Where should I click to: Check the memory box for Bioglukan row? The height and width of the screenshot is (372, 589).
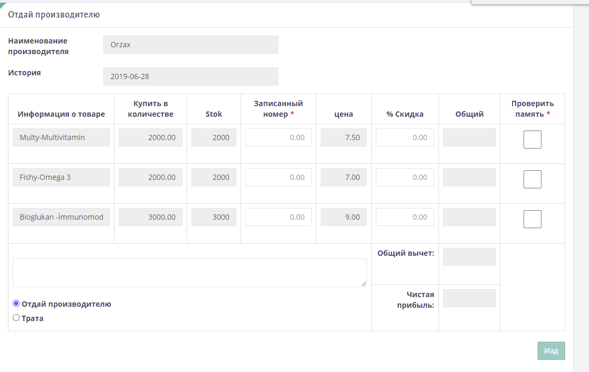532,219
